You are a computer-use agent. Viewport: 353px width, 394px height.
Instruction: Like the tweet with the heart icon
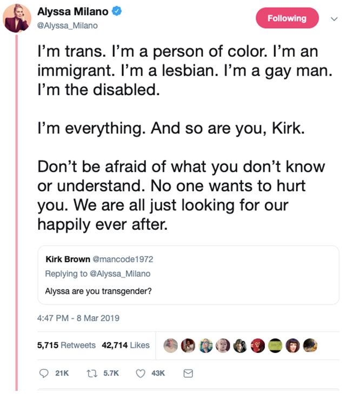(142, 373)
